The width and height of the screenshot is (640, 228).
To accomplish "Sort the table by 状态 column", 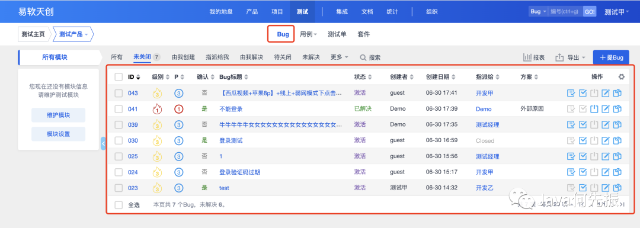I will (363, 76).
